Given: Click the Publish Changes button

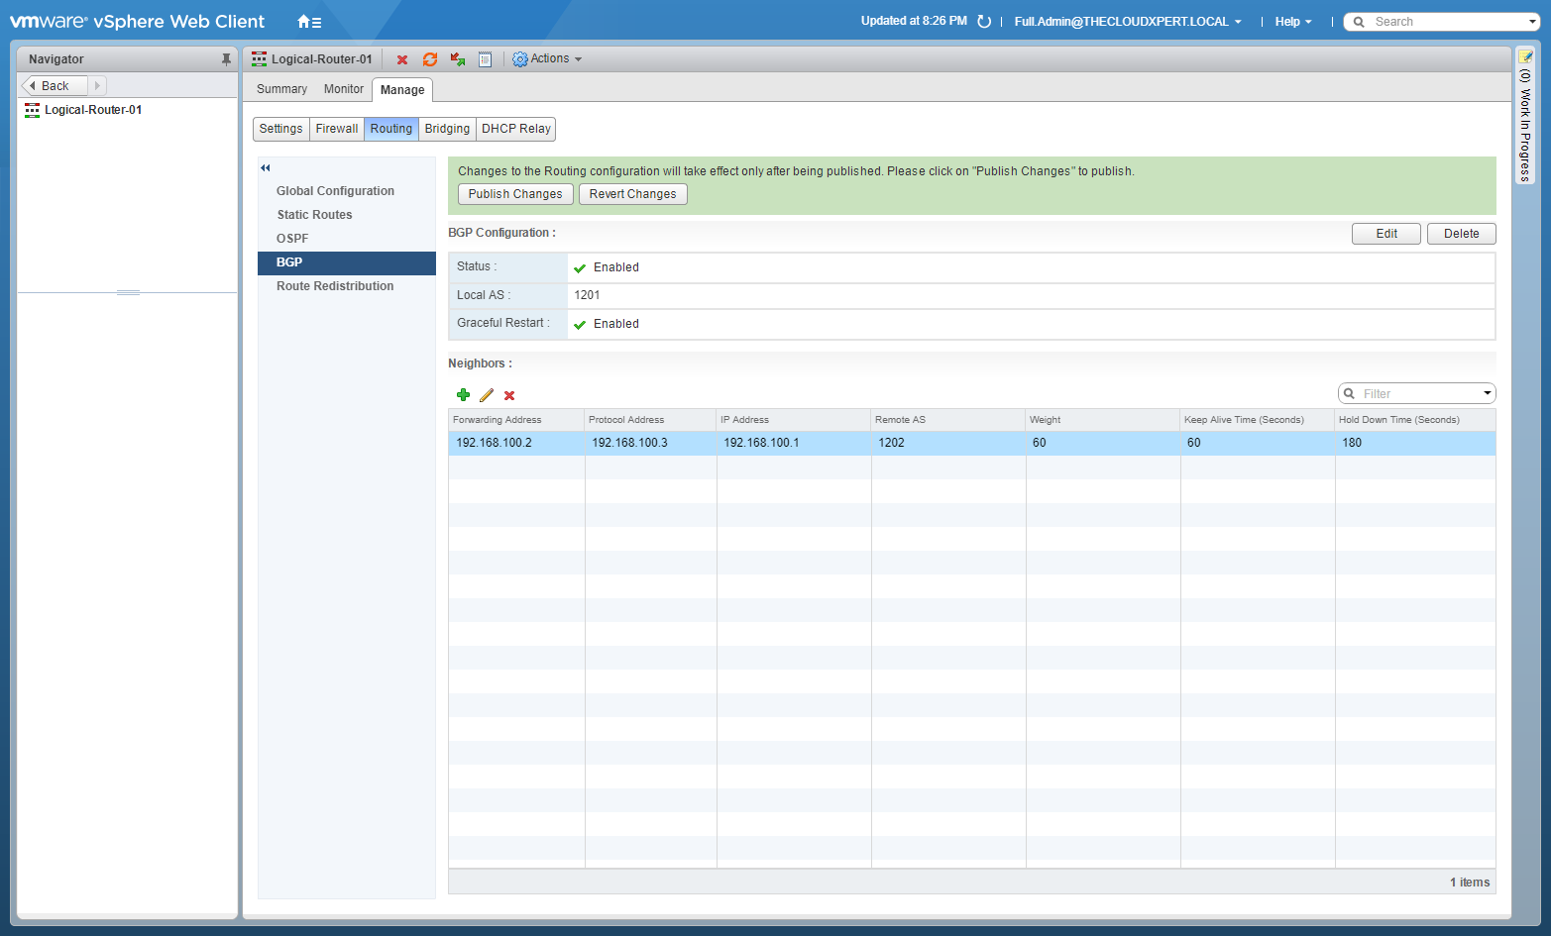Looking at the screenshot, I should click(515, 194).
